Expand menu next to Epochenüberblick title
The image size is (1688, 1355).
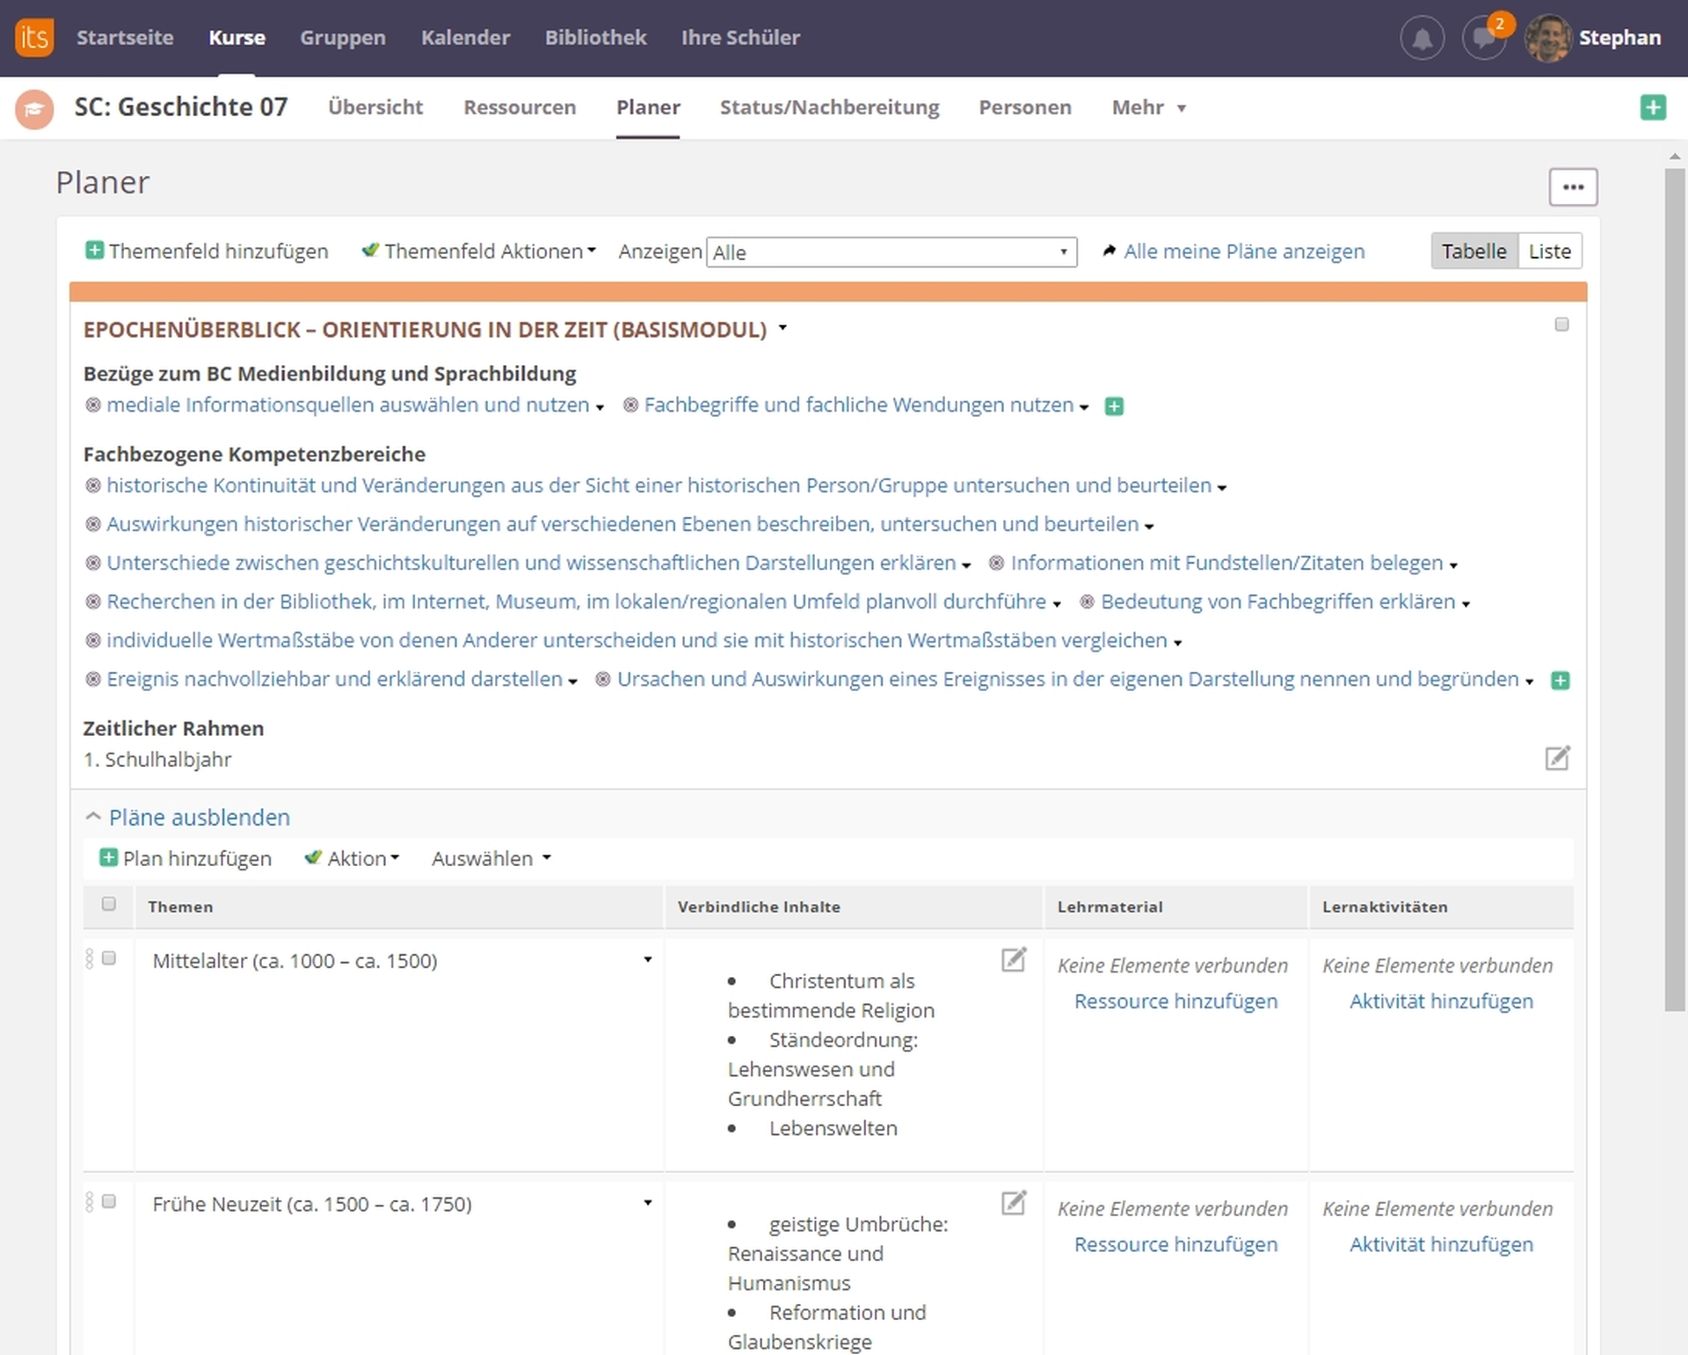pos(782,329)
